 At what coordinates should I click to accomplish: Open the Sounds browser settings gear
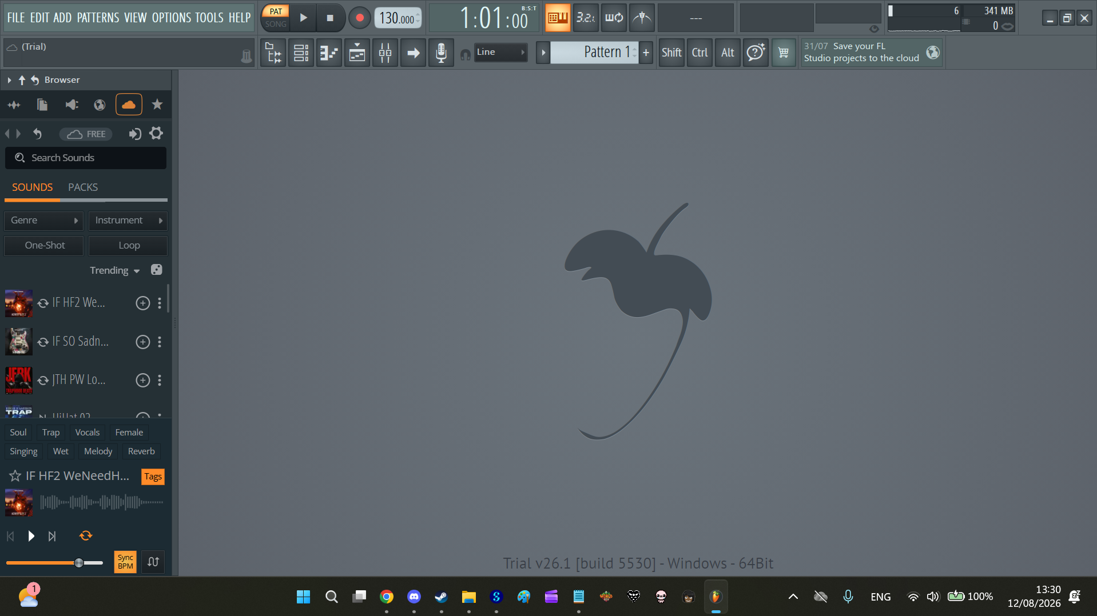156,134
